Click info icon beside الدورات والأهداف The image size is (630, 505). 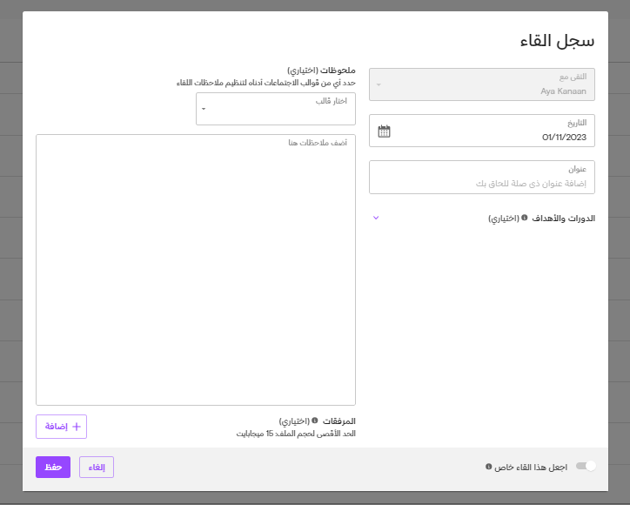525,218
